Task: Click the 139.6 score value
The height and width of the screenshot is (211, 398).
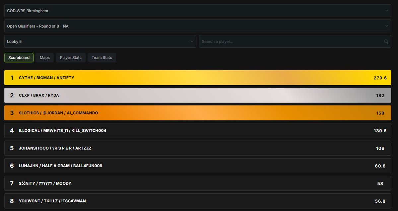Action: click(x=380, y=131)
